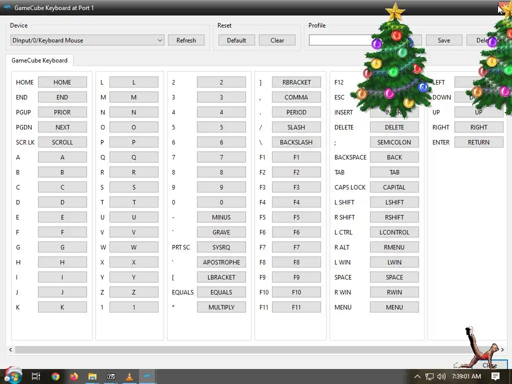Click the LWIN mapping button
This screenshot has width=512, height=384.
click(394, 262)
